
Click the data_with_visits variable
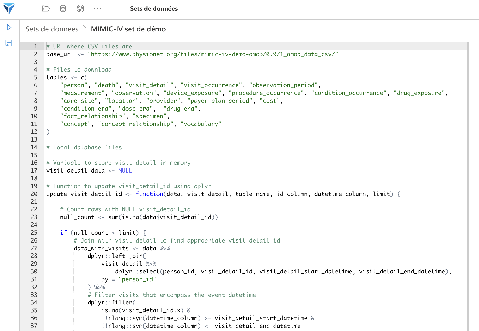click(x=101, y=248)
